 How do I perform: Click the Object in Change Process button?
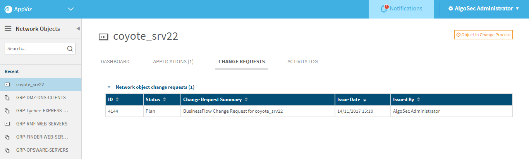pyautogui.click(x=483, y=35)
